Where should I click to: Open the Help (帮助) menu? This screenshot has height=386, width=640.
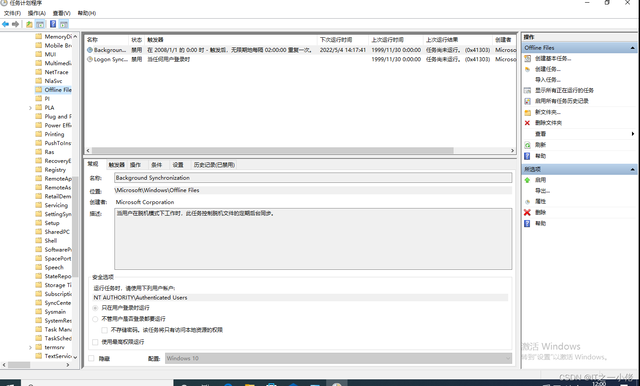click(x=87, y=13)
